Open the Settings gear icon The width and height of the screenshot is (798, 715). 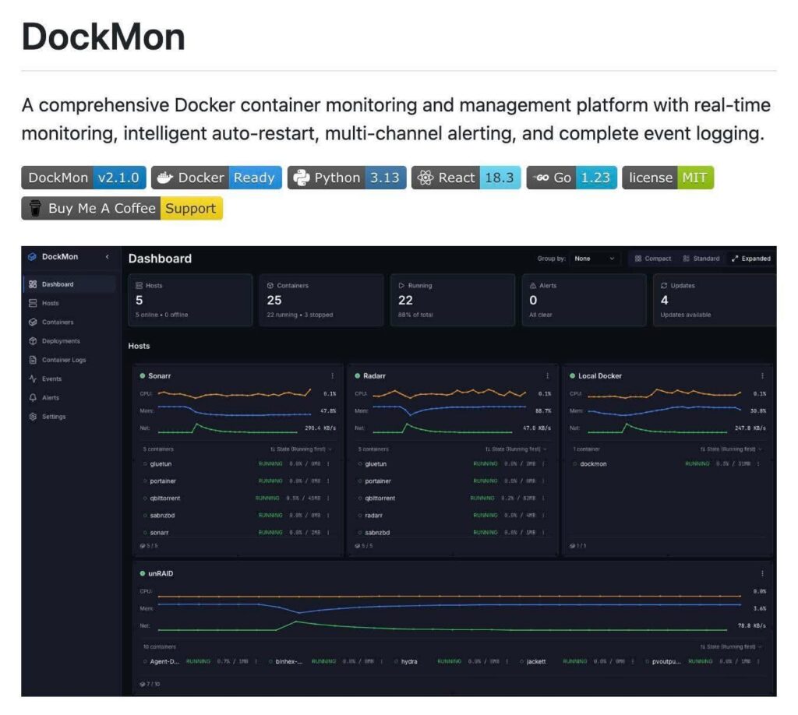[x=33, y=417]
